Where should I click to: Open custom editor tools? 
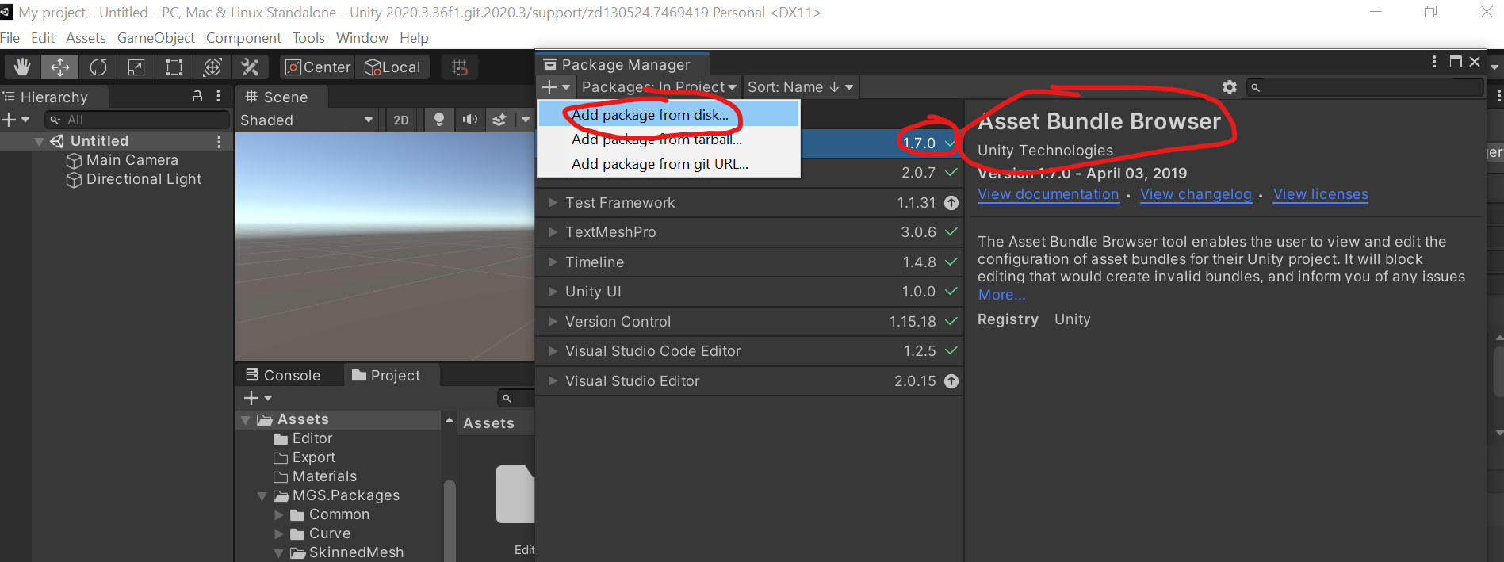click(x=251, y=67)
